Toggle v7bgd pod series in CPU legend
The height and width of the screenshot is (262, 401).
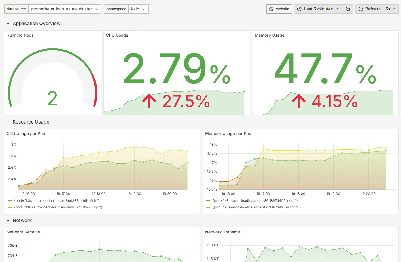point(58,207)
